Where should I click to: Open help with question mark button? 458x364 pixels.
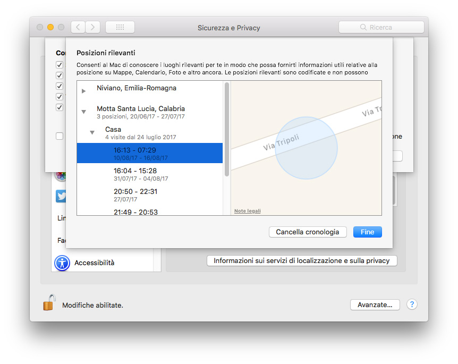click(412, 304)
